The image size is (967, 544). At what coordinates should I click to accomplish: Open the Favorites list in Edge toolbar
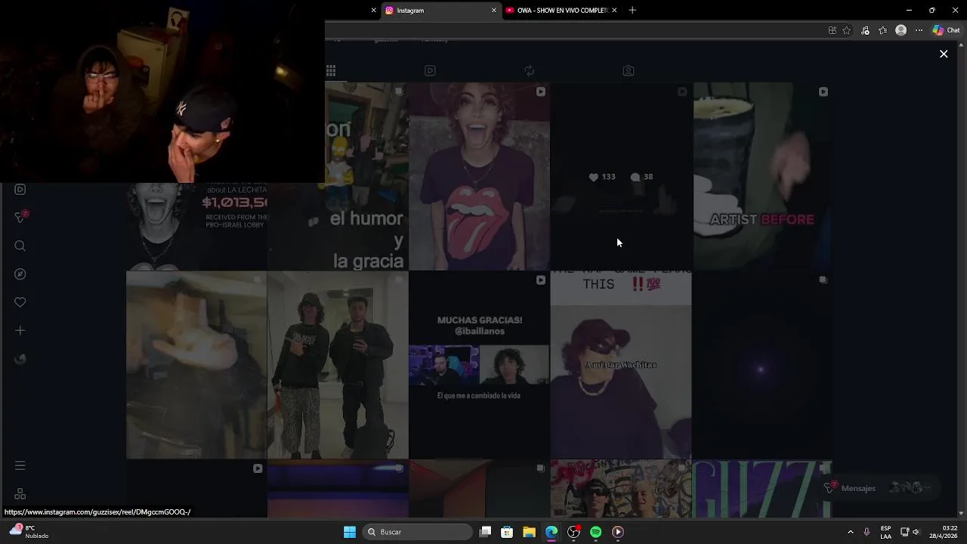pos(882,30)
